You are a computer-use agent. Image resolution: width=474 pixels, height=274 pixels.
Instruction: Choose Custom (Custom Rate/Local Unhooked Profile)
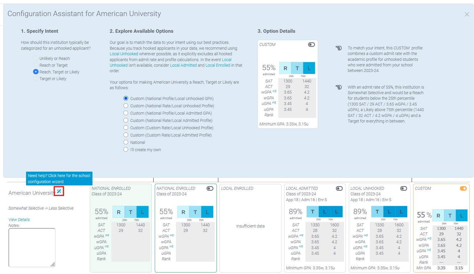[x=126, y=127]
